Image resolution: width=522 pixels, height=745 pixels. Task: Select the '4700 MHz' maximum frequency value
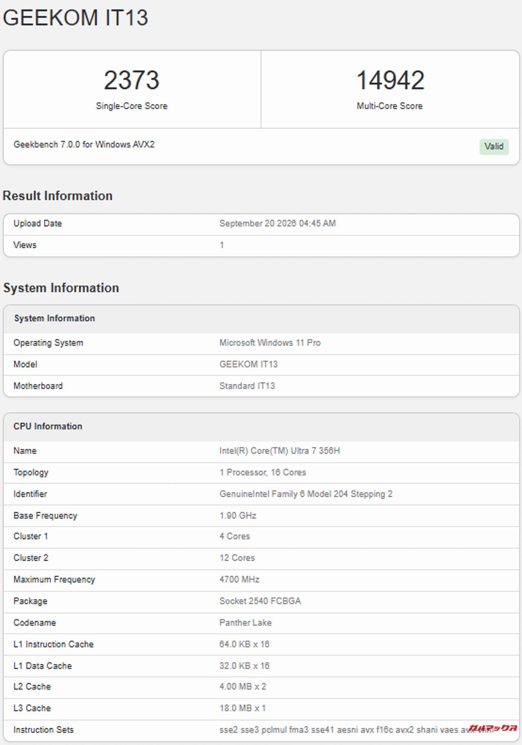click(239, 579)
